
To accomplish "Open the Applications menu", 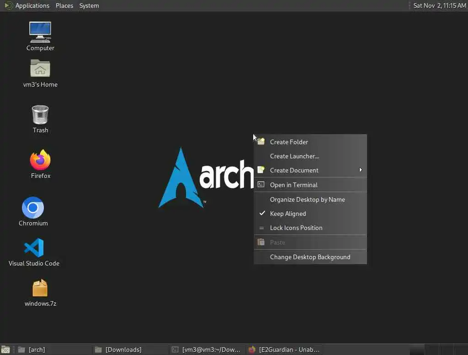I will point(32,5).
